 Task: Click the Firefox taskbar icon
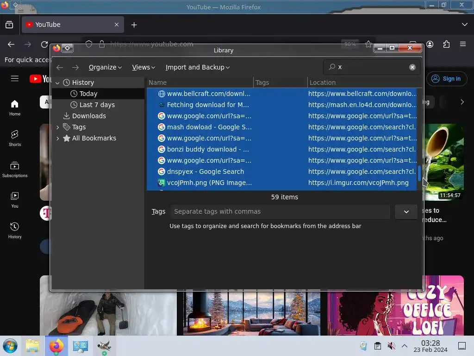pos(56,346)
